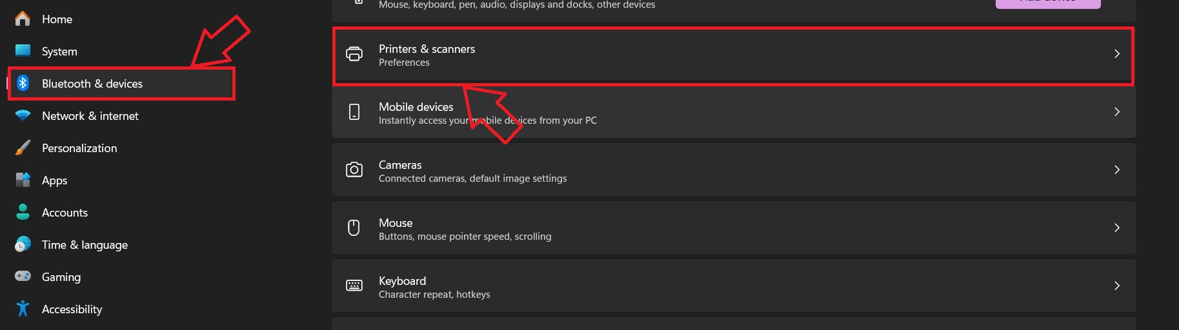Image resolution: width=1179 pixels, height=330 pixels.
Task: Expand Printers & scanners chevron
Action: [1117, 54]
